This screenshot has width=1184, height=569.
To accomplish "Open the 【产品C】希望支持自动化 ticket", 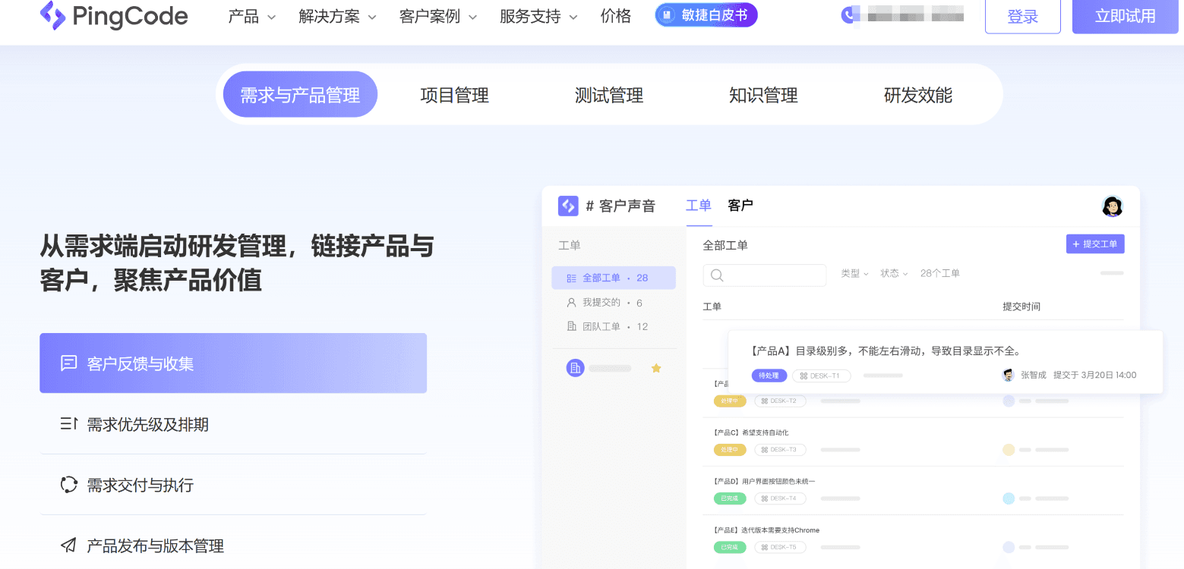I will [x=751, y=432].
